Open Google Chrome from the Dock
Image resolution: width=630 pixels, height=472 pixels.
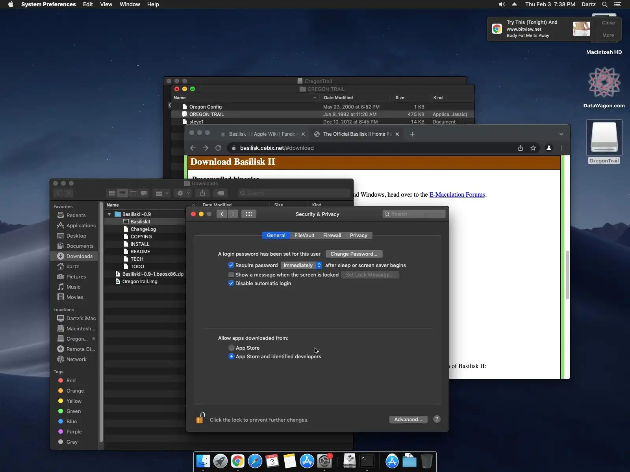tap(238, 461)
